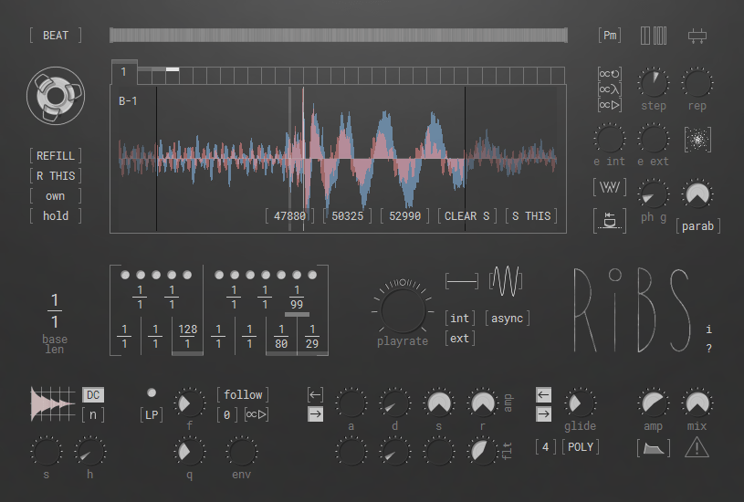Viewport: 744px width, 502px height.
Task: Click the playrate knob
Action: 402,309
